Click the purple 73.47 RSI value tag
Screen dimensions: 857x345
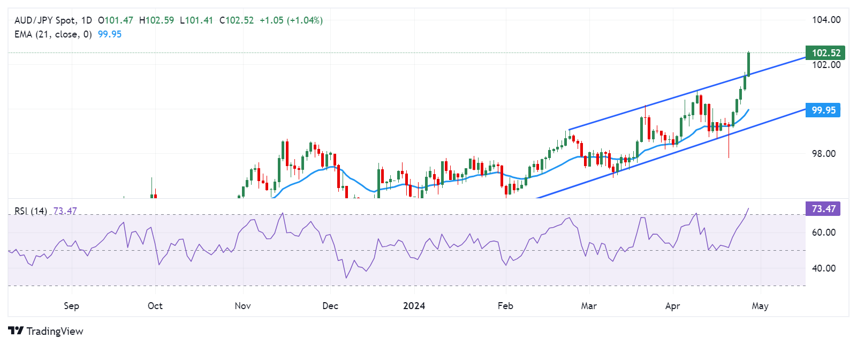coord(823,209)
